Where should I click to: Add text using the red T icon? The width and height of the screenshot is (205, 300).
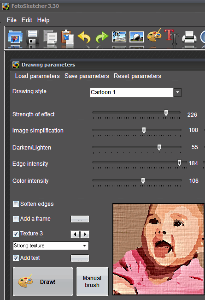click(x=172, y=36)
